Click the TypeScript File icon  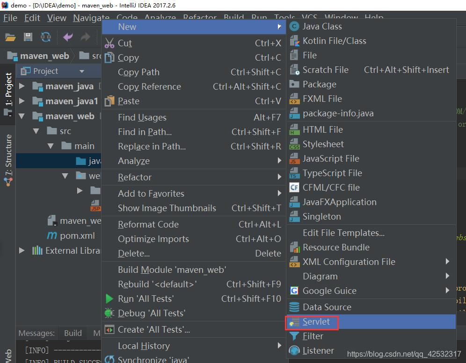pos(294,173)
